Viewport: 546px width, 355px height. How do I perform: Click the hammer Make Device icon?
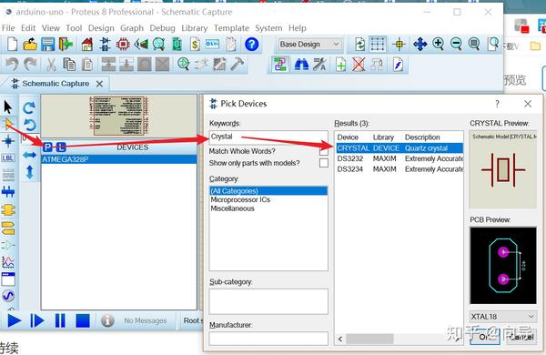pyautogui.click(x=238, y=64)
